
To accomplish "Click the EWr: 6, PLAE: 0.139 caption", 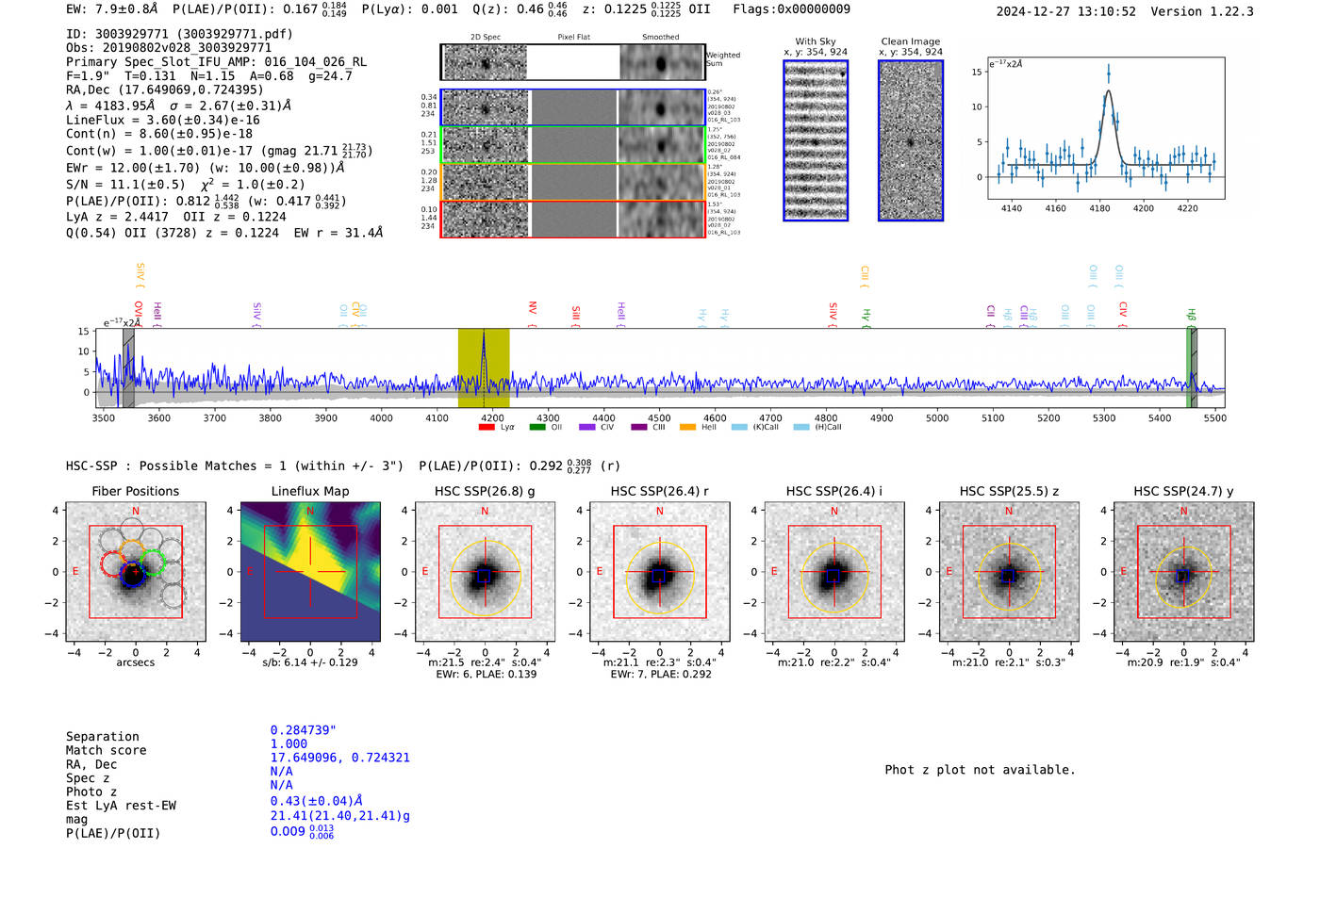I will pyautogui.click(x=487, y=675).
